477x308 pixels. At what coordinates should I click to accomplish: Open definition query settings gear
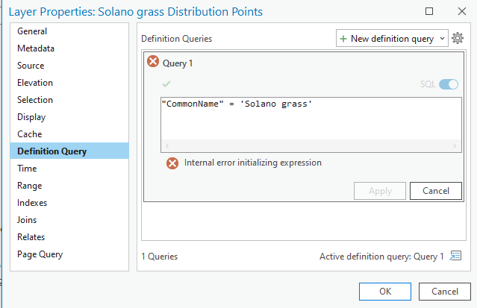458,38
